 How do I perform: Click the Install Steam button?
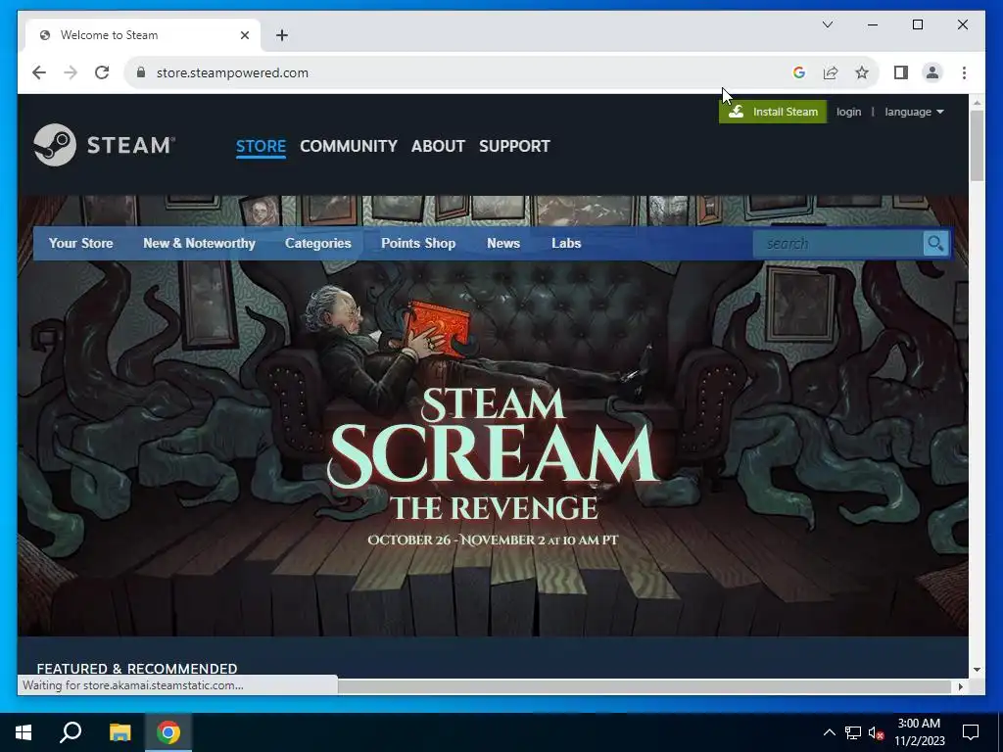pyautogui.click(x=773, y=112)
